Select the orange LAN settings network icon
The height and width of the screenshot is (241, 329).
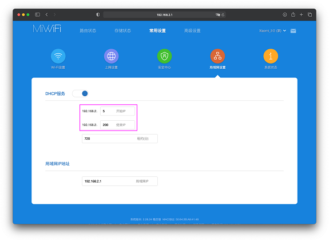pyautogui.click(x=217, y=56)
